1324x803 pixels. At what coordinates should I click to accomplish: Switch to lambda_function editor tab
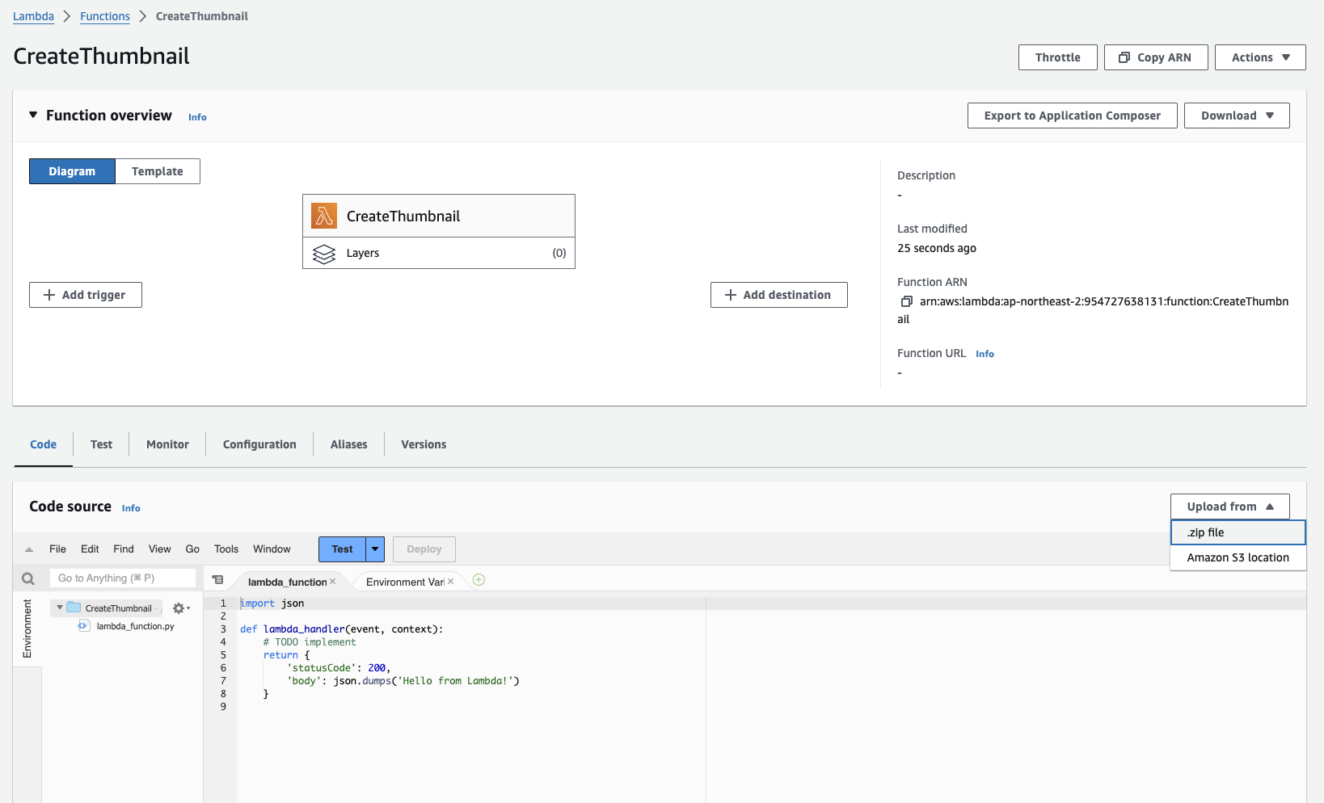coord(287,582)
